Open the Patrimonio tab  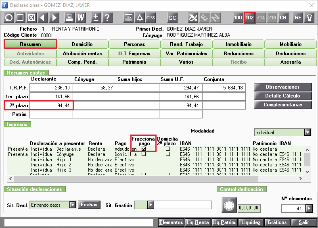pos(134,62)
